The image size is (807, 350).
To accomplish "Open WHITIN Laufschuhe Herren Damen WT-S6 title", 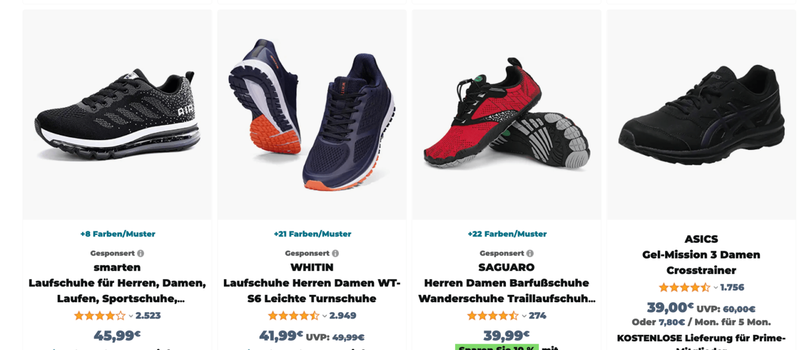I will [312, 291].
